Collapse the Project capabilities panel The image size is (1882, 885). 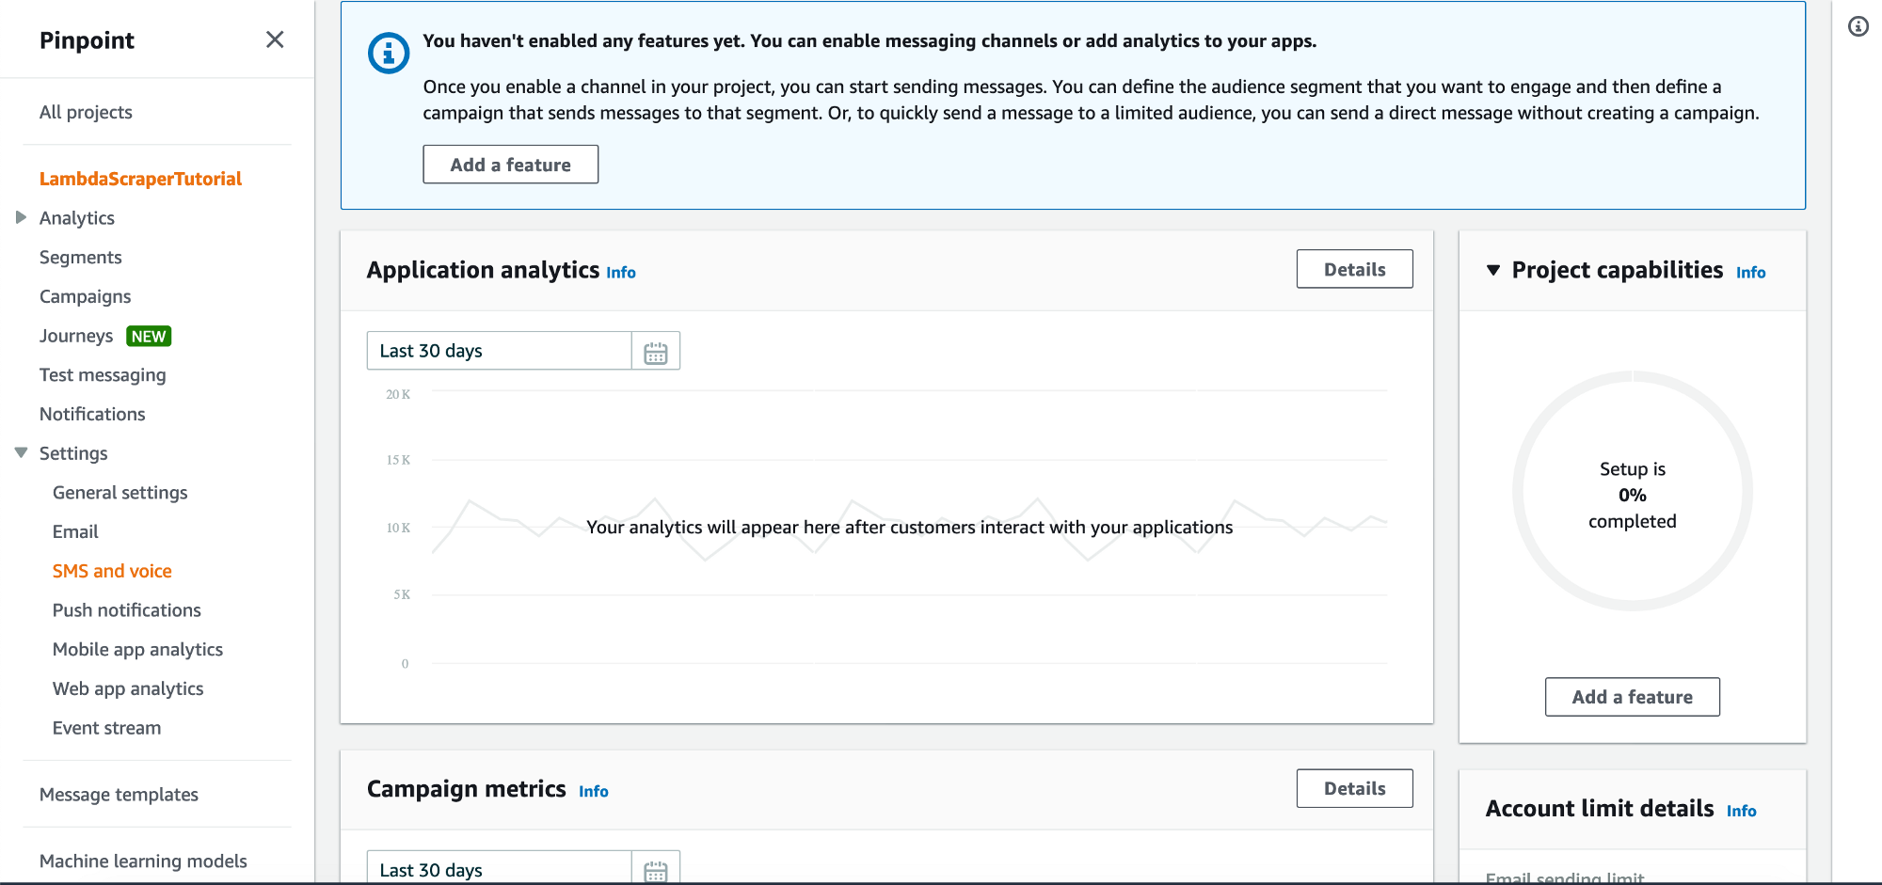(1493, 270)
